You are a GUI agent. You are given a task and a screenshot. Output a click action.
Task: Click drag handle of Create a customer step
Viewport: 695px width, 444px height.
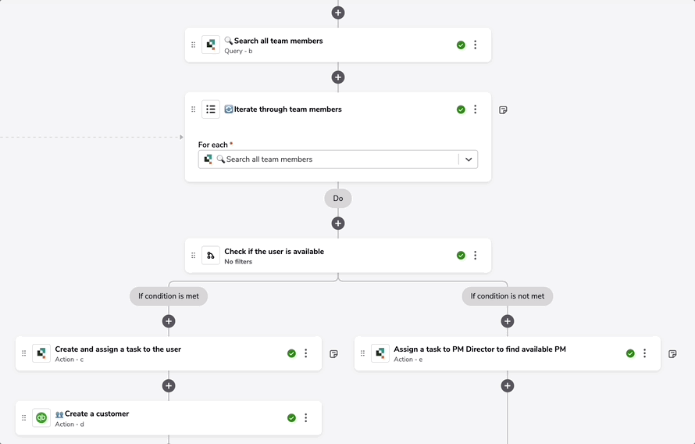click(24, 418)
